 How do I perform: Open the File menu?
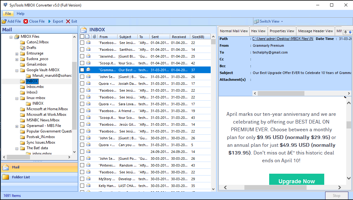pyautogui.click(x=8, y=14)
